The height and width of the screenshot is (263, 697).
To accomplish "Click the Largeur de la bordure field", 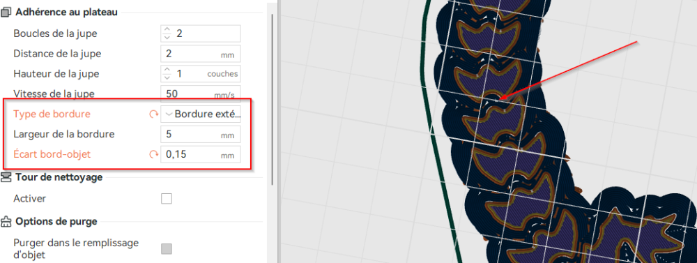I will (201, 134).
